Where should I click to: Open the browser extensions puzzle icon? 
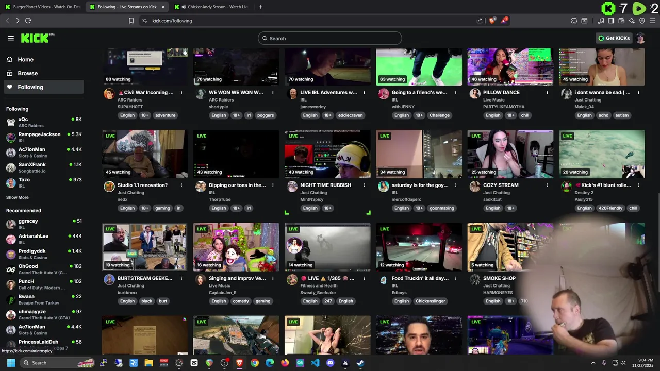(x=574, y=21)
